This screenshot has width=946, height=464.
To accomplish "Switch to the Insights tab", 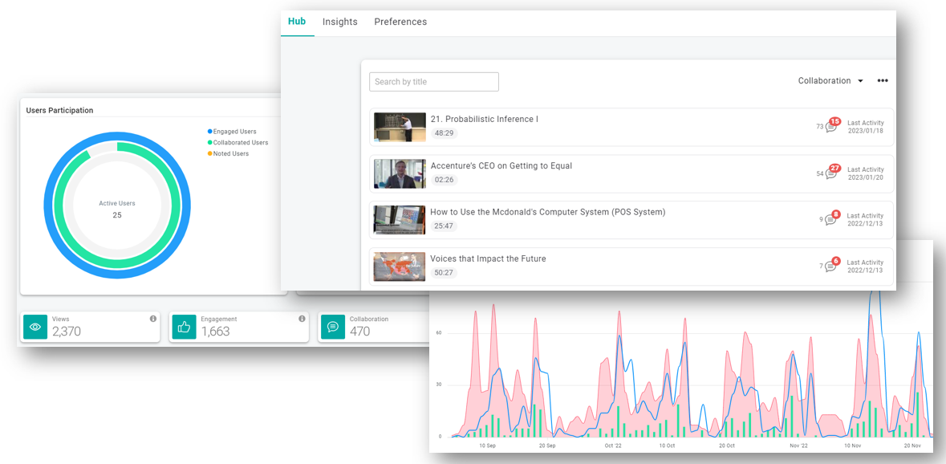I will [x=339, y=22].
